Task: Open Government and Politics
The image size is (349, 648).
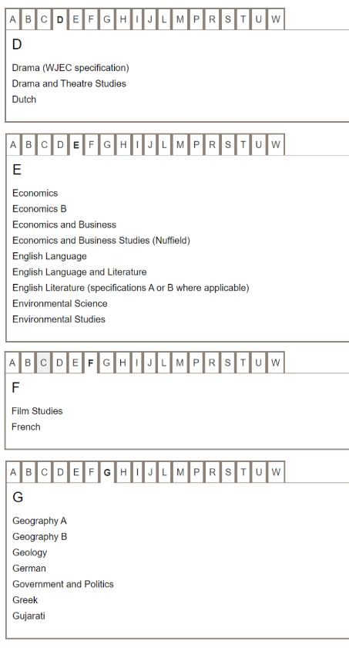Action: (x=63, y=584)
